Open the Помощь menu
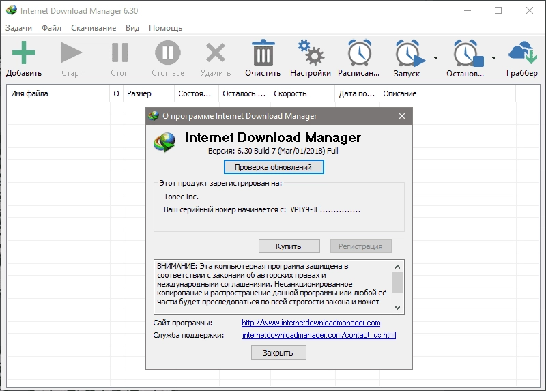The image size is (546, 391). coord(165,28)
